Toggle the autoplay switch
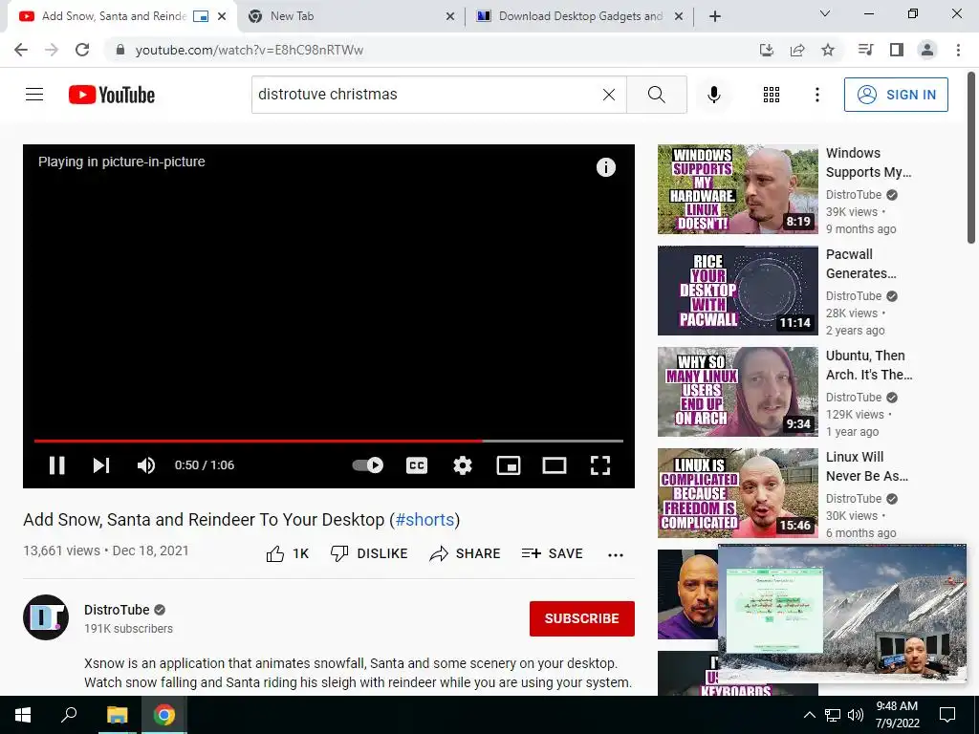 tap(368, 465)
